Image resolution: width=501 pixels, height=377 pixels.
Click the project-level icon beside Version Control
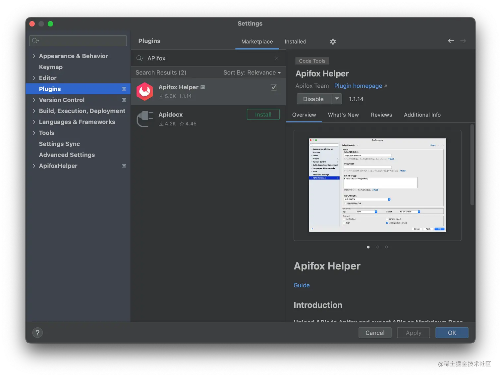point(124,100)
